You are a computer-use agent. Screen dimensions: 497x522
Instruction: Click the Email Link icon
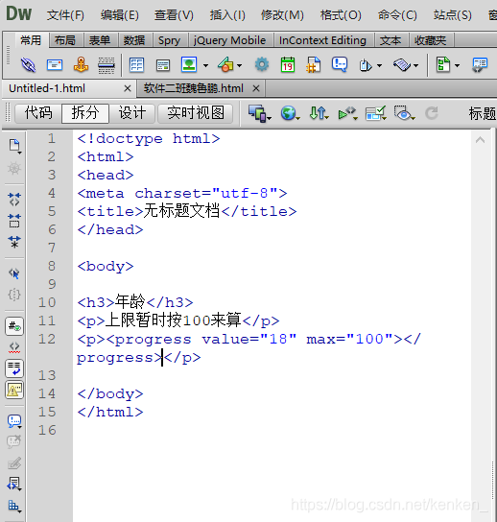(x=55, y=65)
